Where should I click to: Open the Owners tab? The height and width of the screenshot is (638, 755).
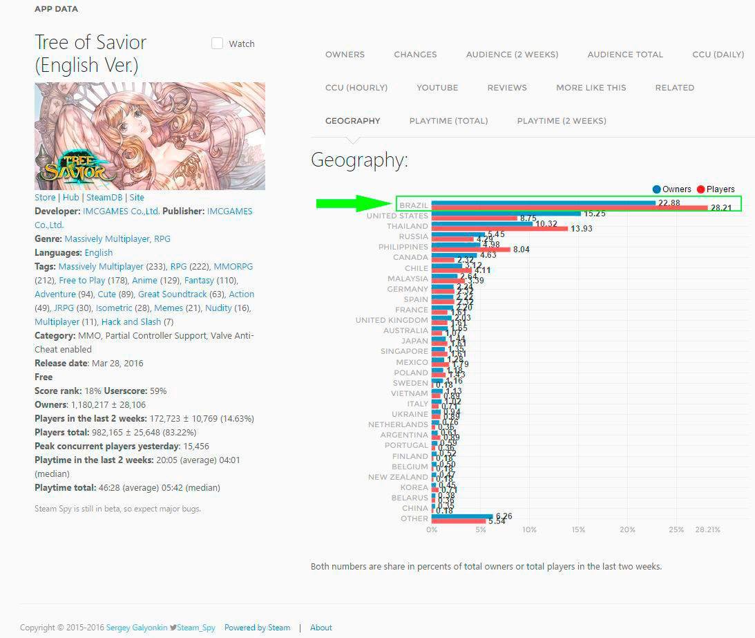(x=345, y=55)
